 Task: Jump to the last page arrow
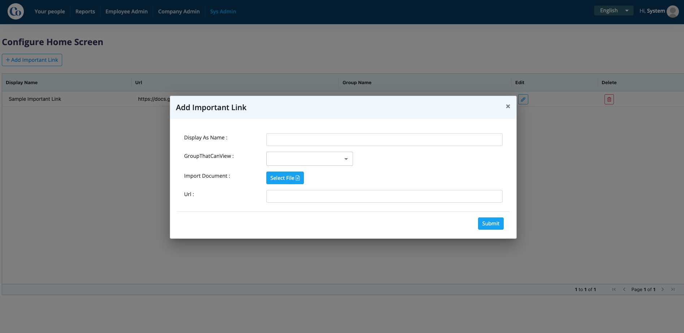(x=673, y=289)
